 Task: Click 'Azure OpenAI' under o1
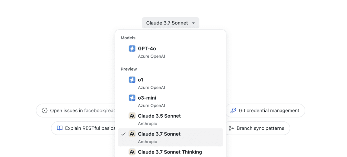click(x=151, y=88)
